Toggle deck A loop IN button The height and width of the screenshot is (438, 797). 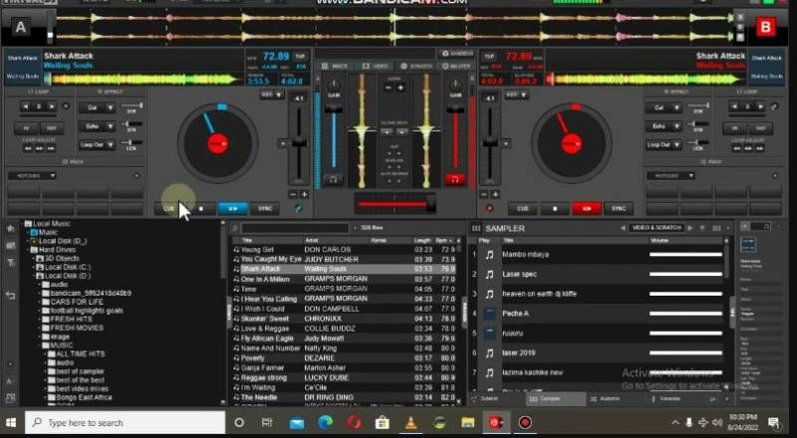point(27,128)
